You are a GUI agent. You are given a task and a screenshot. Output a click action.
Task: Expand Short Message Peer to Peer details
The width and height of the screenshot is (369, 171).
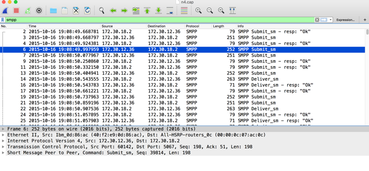3,153
